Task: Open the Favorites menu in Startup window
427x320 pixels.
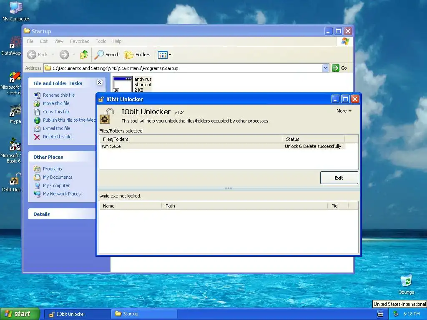Action: click(80, 41)
